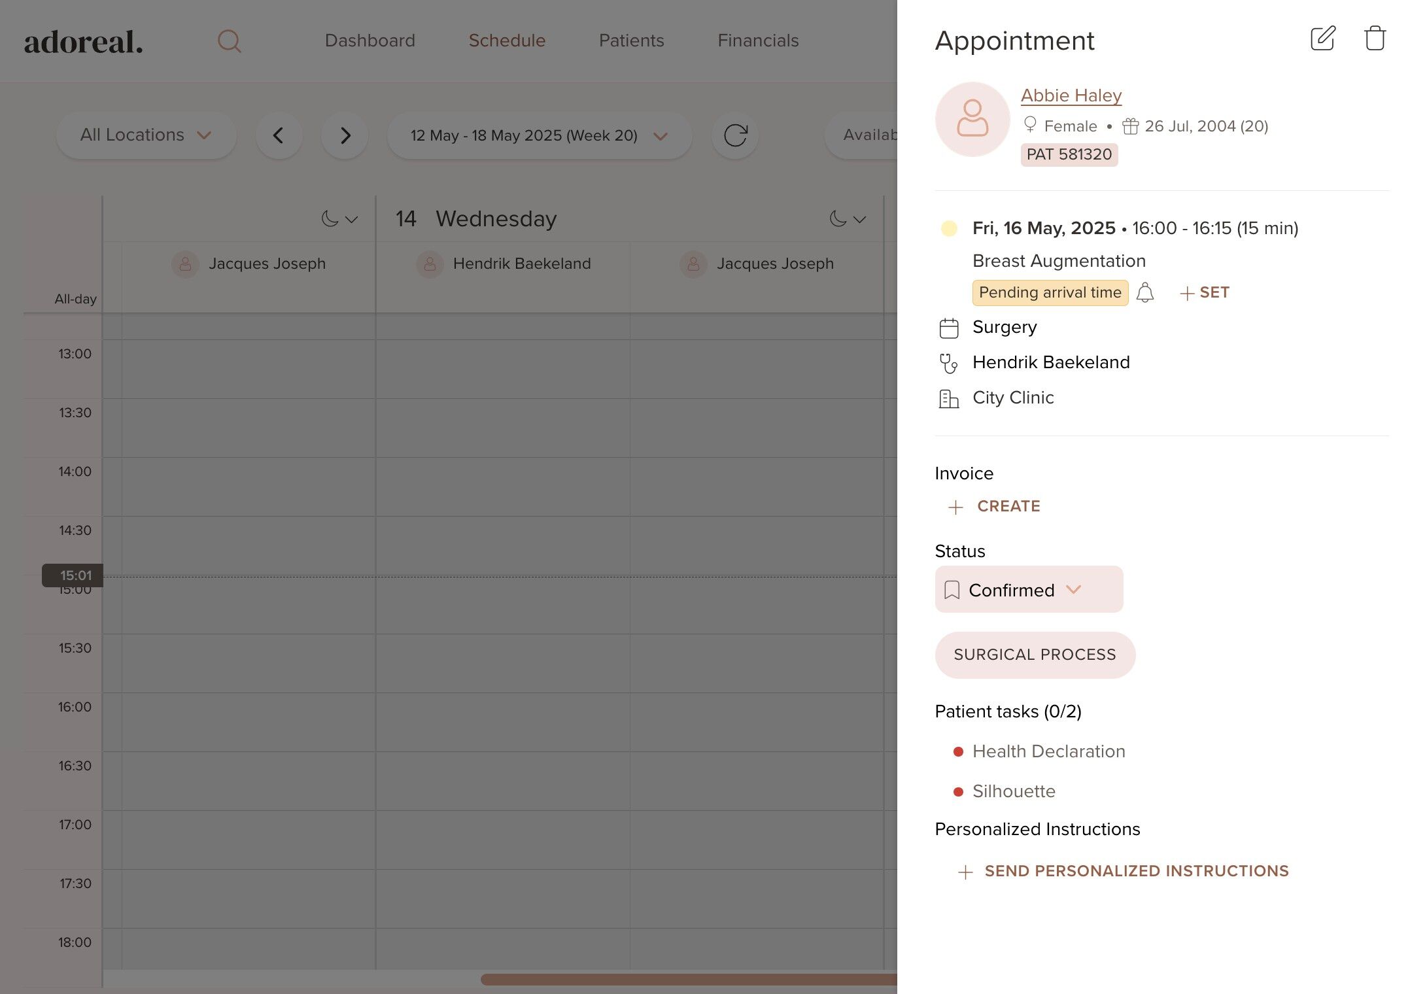
Task: Open the Patients menu item
Action: (x=631, y=41)
